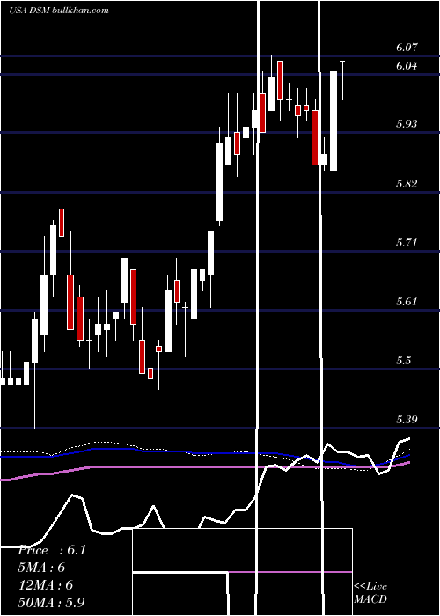Click the 5.5 price level label
The width and height of the screenshot is (440, 616).
[403, 361]
